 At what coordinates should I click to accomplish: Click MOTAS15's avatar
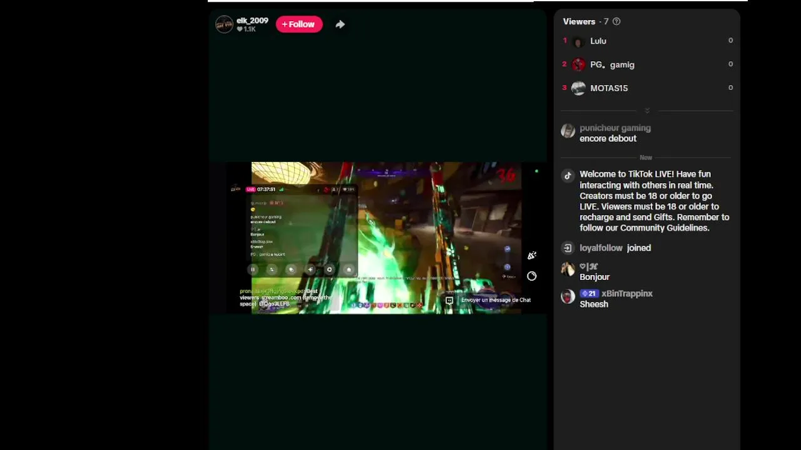point(578,88)
